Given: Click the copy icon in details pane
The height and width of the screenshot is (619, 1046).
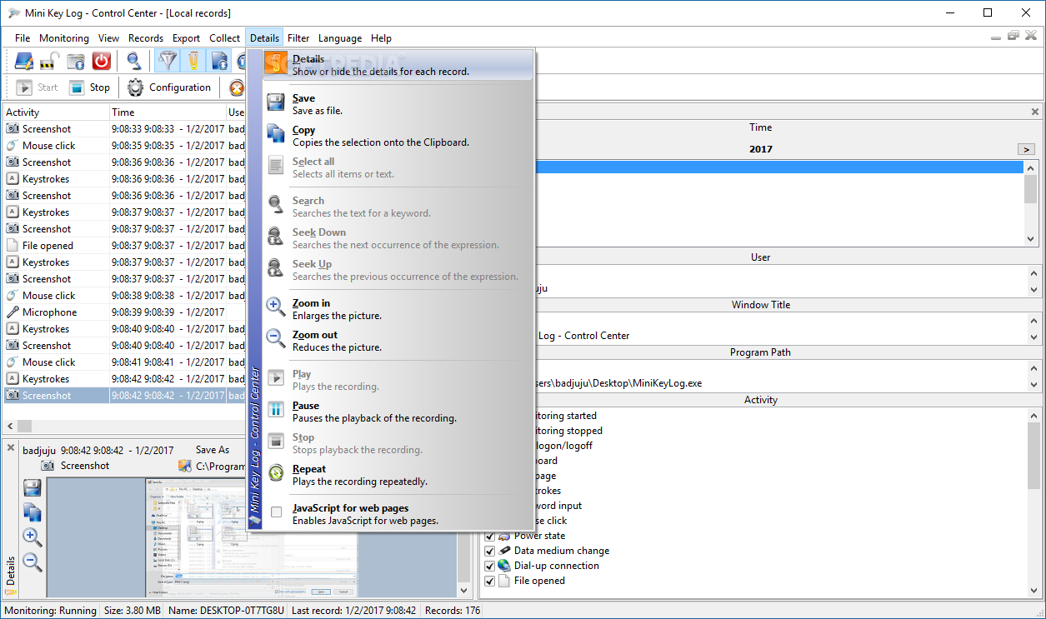Looking at the screenshot, I should tap(33, 512).
